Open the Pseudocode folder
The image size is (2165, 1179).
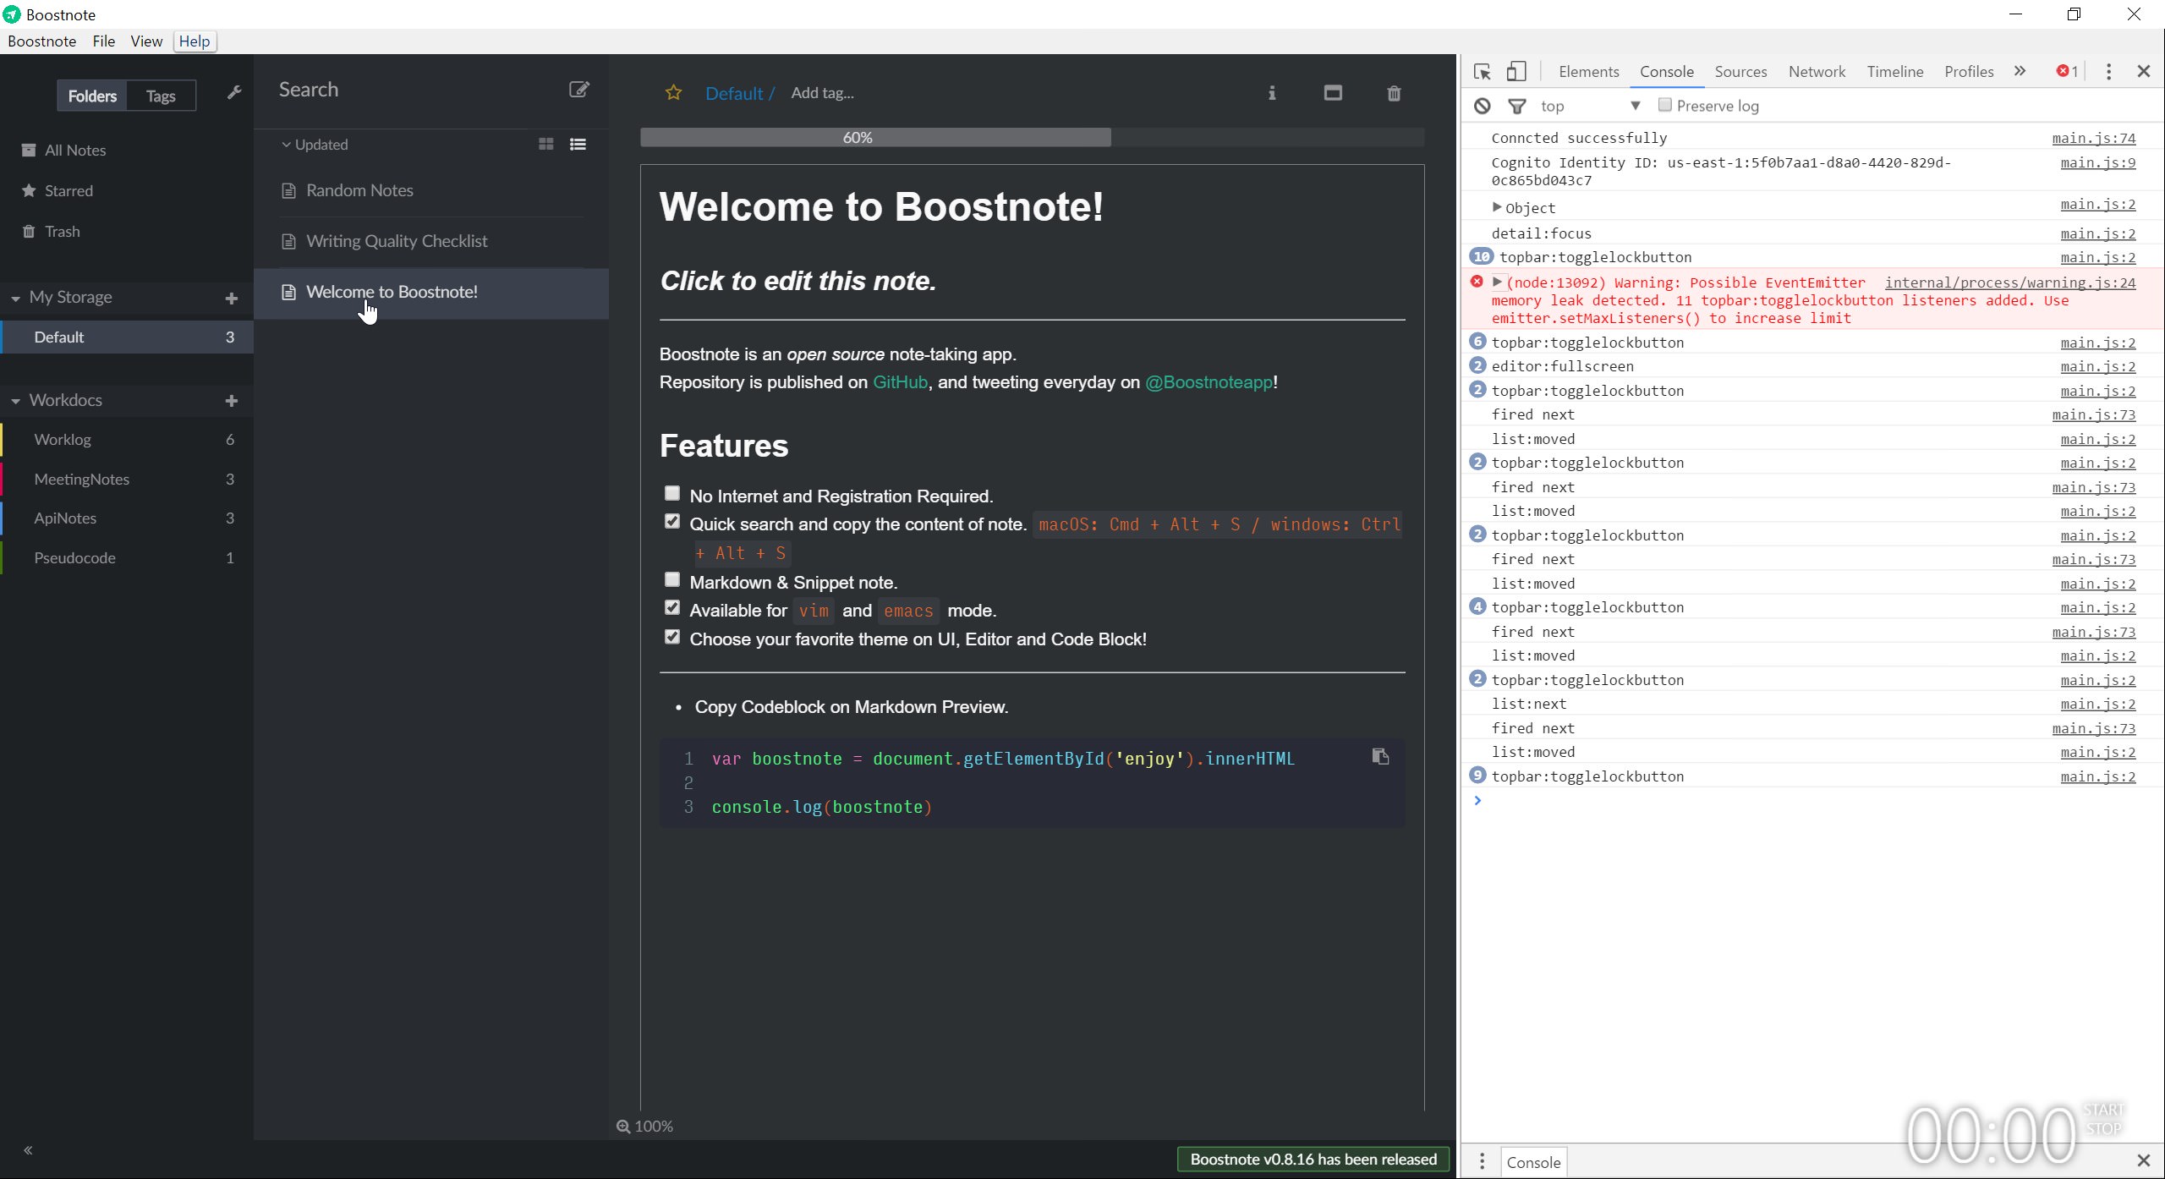(x=127, y=558)
